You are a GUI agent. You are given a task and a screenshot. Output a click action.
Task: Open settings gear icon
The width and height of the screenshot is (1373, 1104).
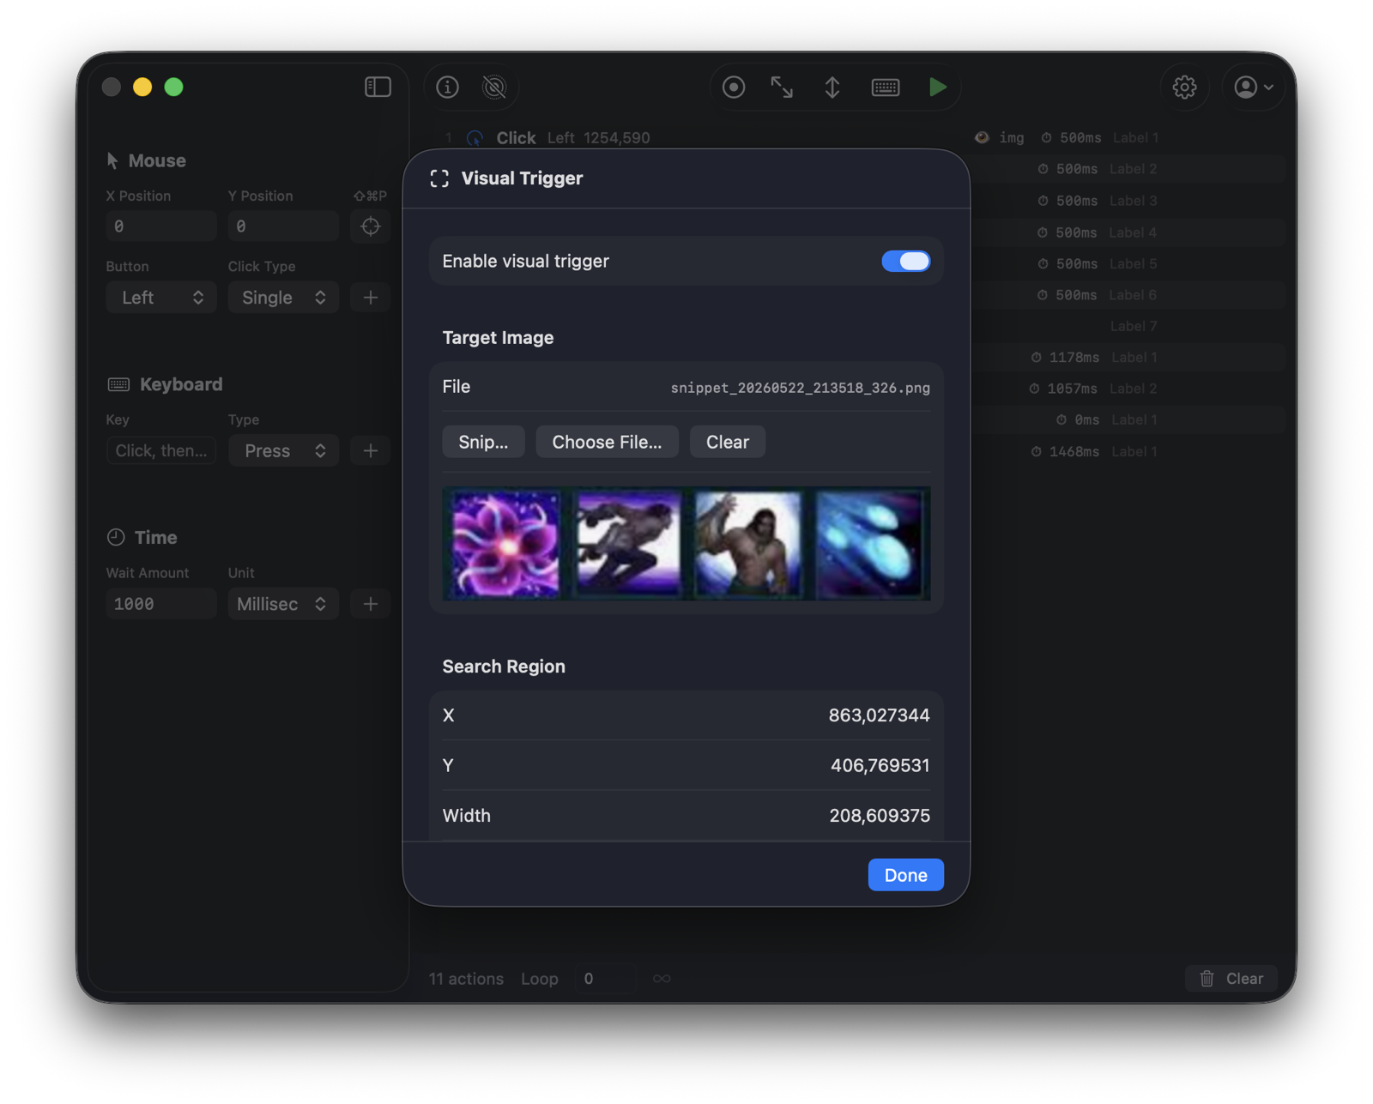click(x=1184, y=87)
